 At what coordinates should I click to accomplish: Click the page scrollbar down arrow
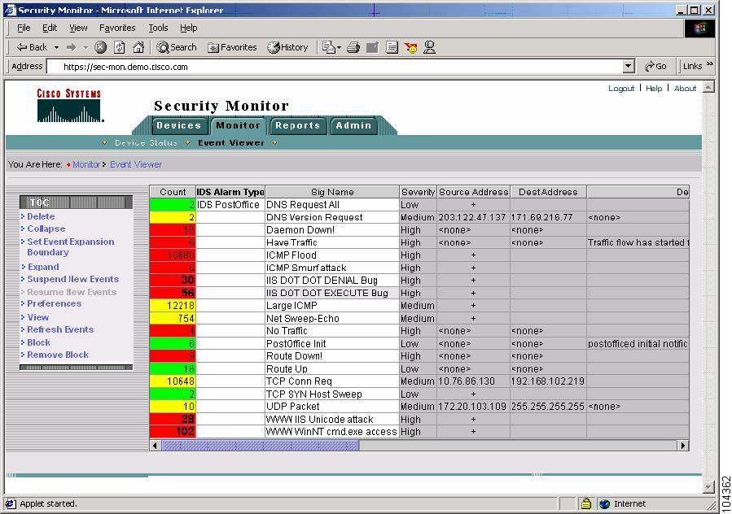click(708, 487)
